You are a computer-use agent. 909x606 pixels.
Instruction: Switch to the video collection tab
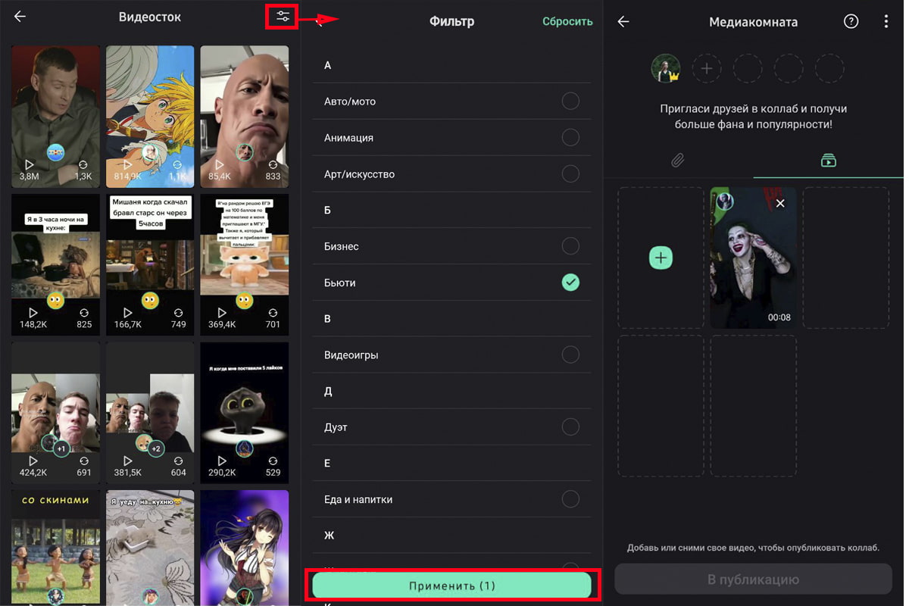pos(828,160)
